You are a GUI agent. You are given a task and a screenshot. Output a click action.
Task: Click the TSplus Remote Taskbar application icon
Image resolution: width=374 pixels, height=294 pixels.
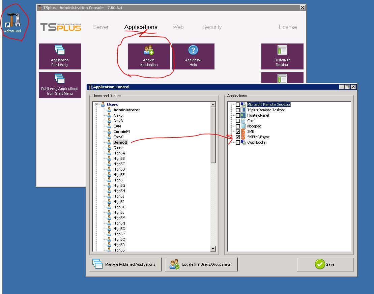(x=243, y=110)
